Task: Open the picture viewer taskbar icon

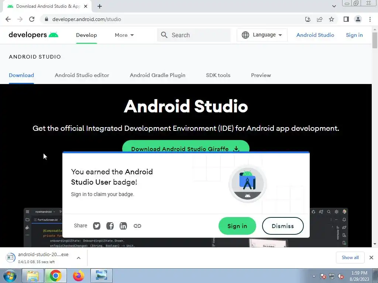Action: click(102, 276)
